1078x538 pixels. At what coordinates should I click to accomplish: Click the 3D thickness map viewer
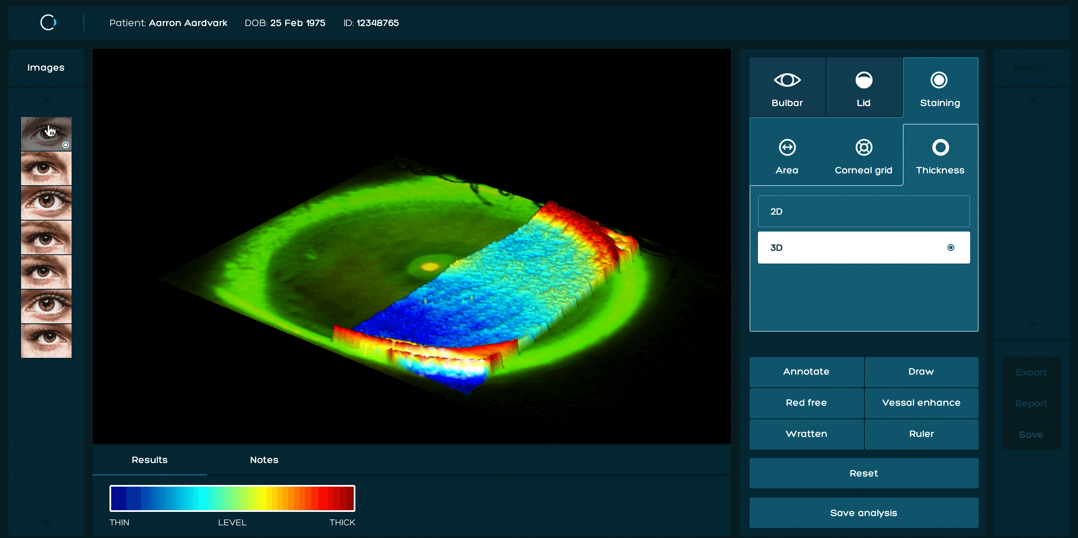point(412,246)
